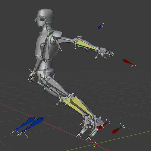Select the red bone floating beyond the outstretched hand
Image resolution: width=151 pixels, height=151 pixels.
[x=128, y=62]
